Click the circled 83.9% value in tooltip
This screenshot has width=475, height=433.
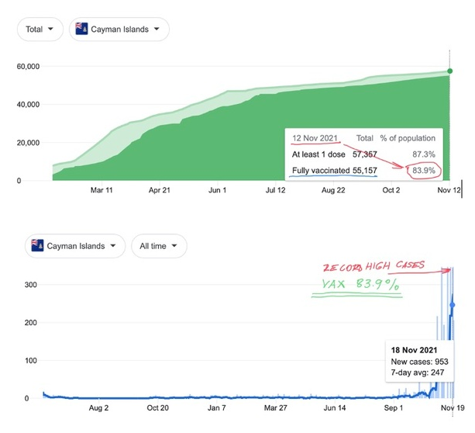[421, 170]
